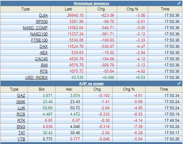
Task: Open the GAZ ADR link
Action: point(21,96)
